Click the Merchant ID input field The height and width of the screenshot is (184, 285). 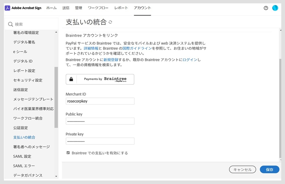point(100,101)
